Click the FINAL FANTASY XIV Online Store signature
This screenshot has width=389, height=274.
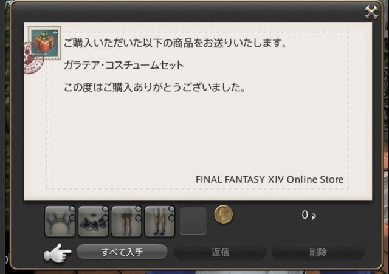pyautogui.click(x=269, y=179)
